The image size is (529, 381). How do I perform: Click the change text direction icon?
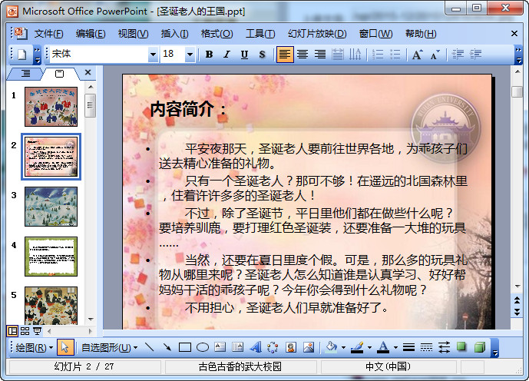coord(355,55)
